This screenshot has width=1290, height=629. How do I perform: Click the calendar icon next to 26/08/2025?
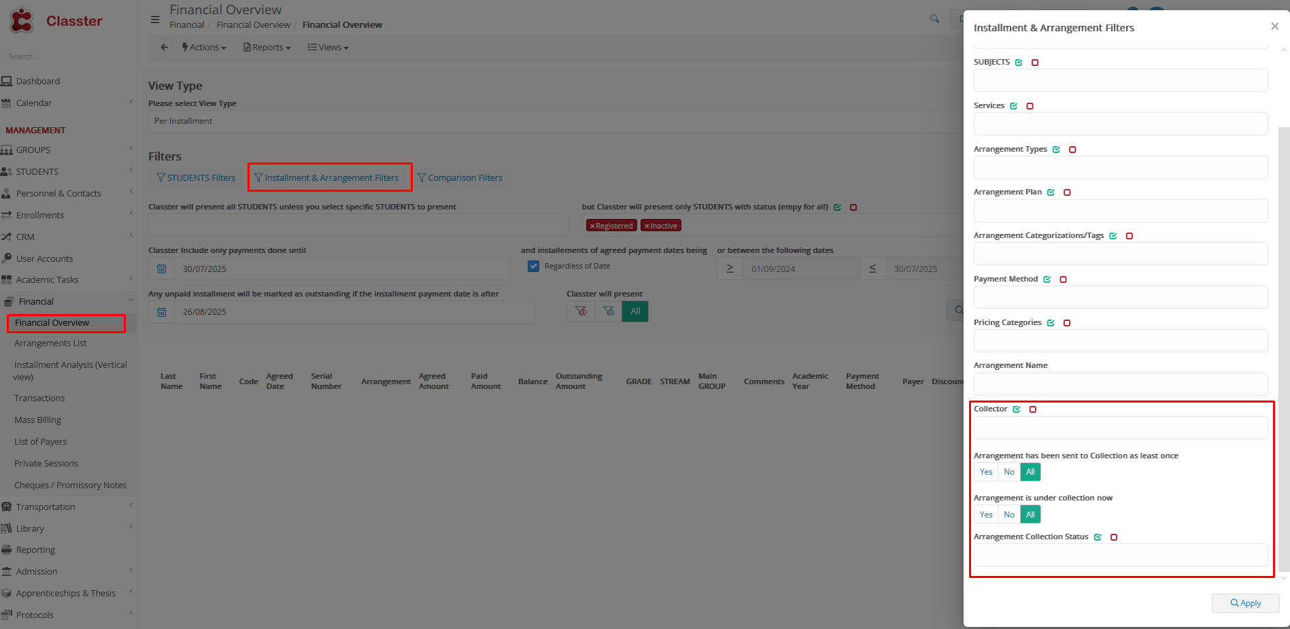click(162, 312)
